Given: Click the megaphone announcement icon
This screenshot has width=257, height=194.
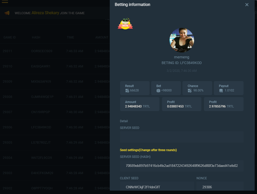Looking at the screenshot, I should 7,13.
